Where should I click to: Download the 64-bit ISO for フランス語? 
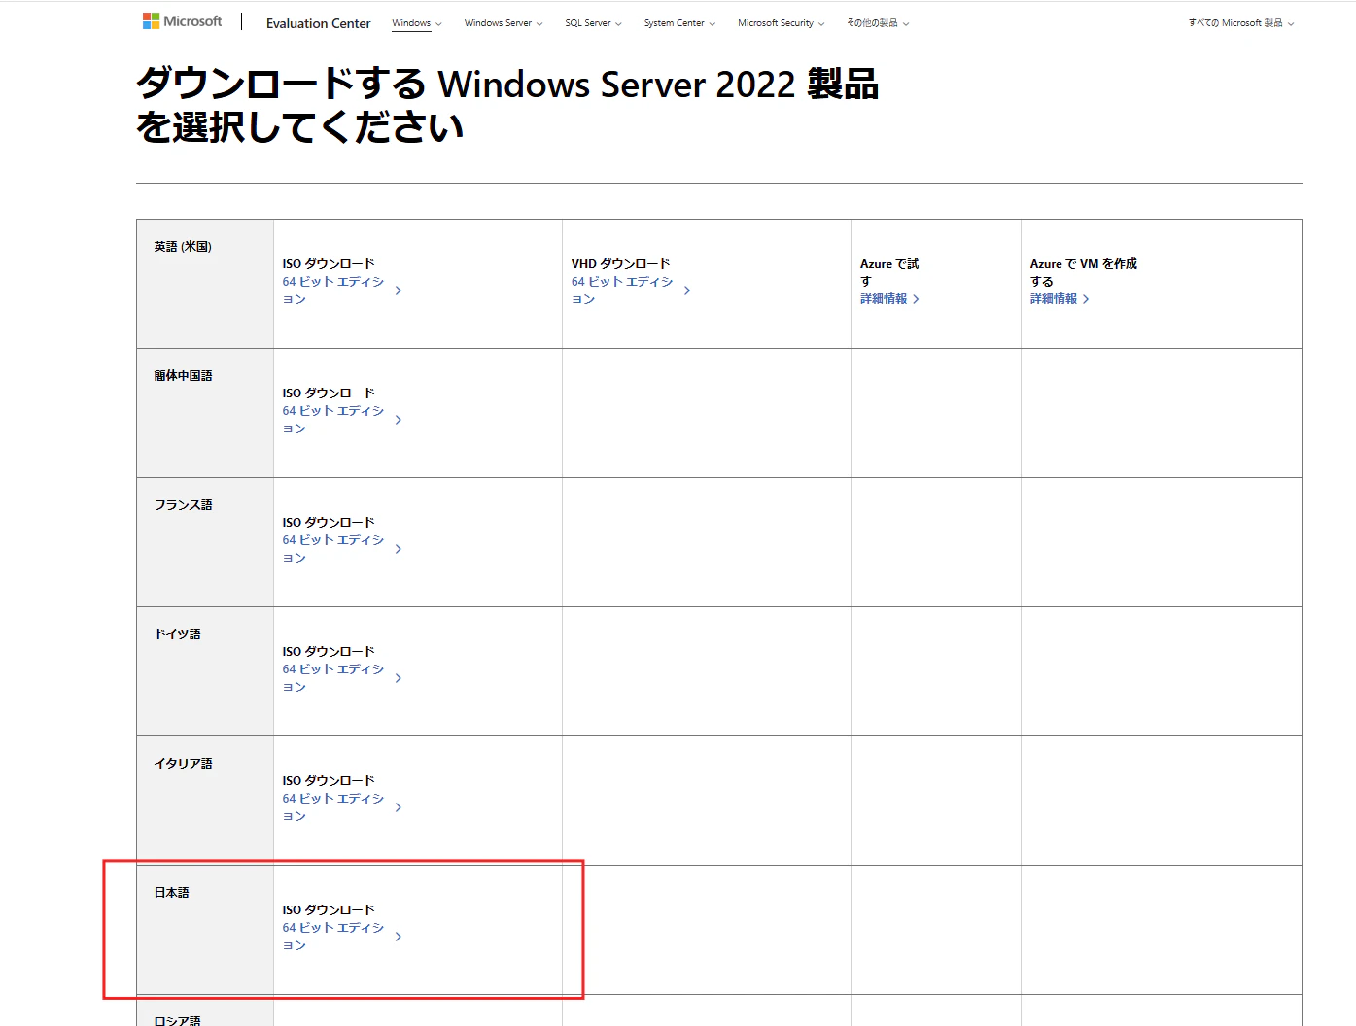(333, 549)
